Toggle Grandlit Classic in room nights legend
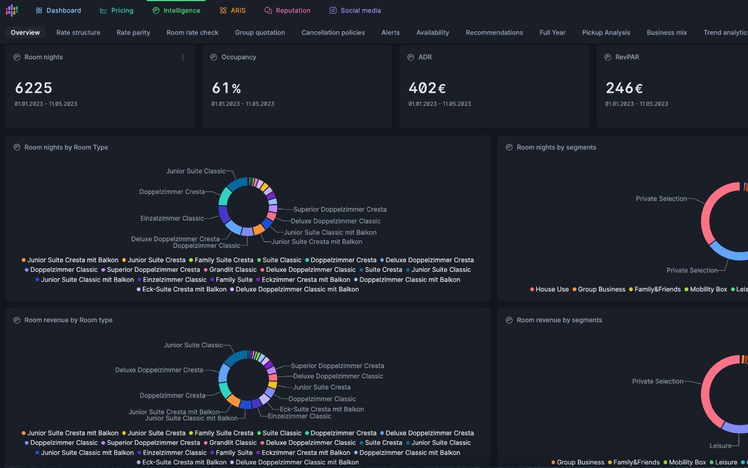 [230, 270]
